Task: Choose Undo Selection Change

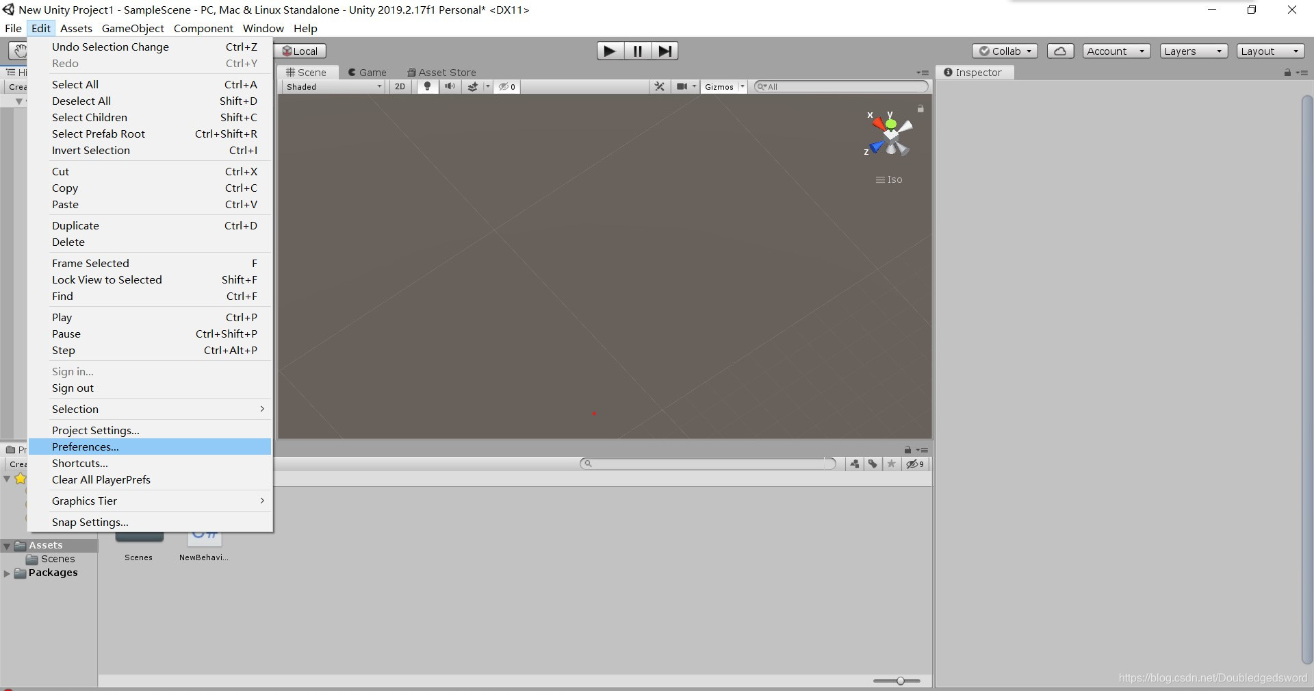Action: click(150, 47)
